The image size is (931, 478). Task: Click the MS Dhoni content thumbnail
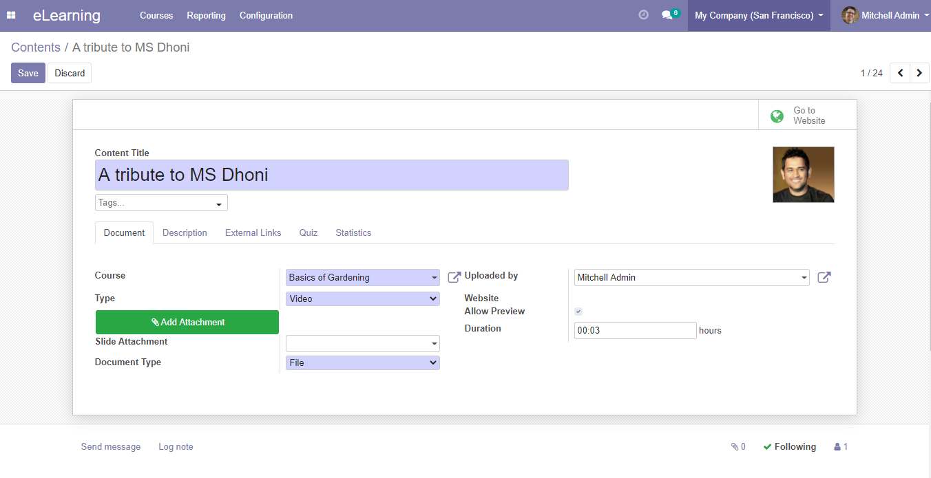pos(804,175)
